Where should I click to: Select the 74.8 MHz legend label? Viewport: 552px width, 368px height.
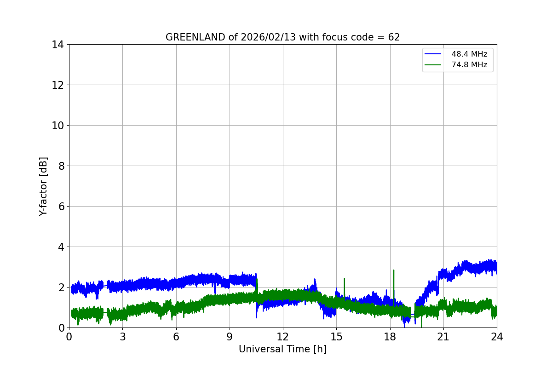coord(469,65)
